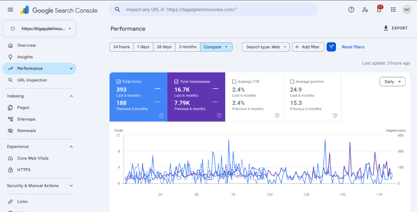This screenshot has width=417, height=212.
Task: Click the EXPORT button label
Action: click(399, 28)
